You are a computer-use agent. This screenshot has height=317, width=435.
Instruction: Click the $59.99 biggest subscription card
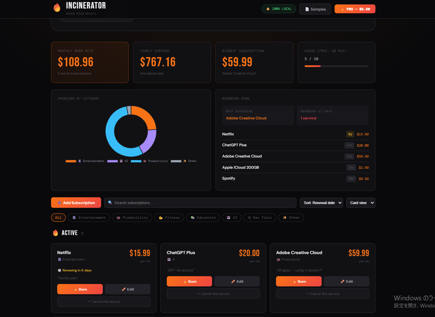click(254, 62)
